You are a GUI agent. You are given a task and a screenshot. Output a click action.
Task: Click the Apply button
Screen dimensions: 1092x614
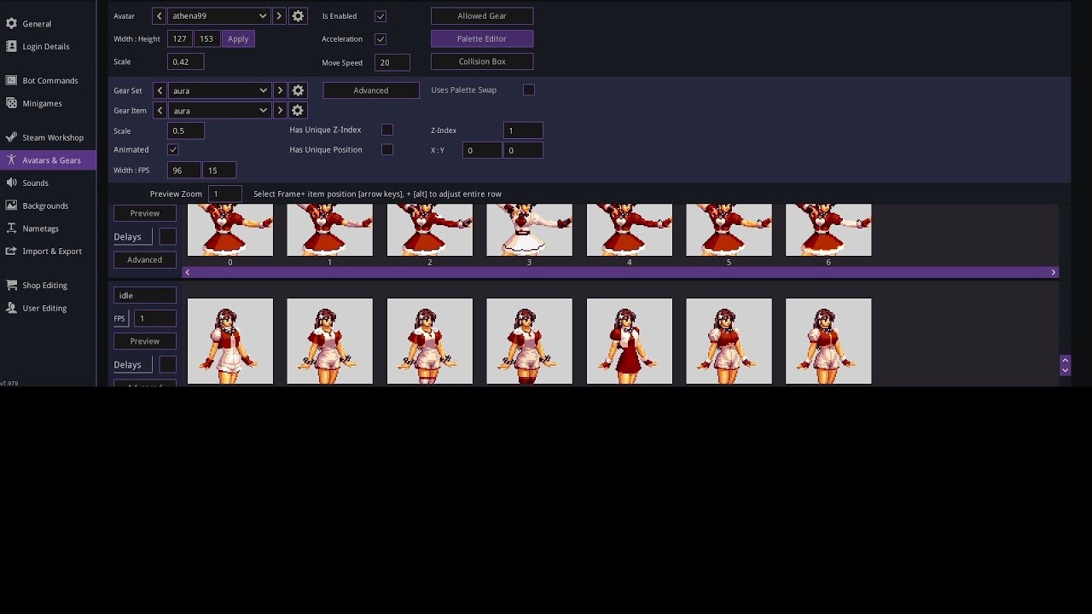pos(238,38)
